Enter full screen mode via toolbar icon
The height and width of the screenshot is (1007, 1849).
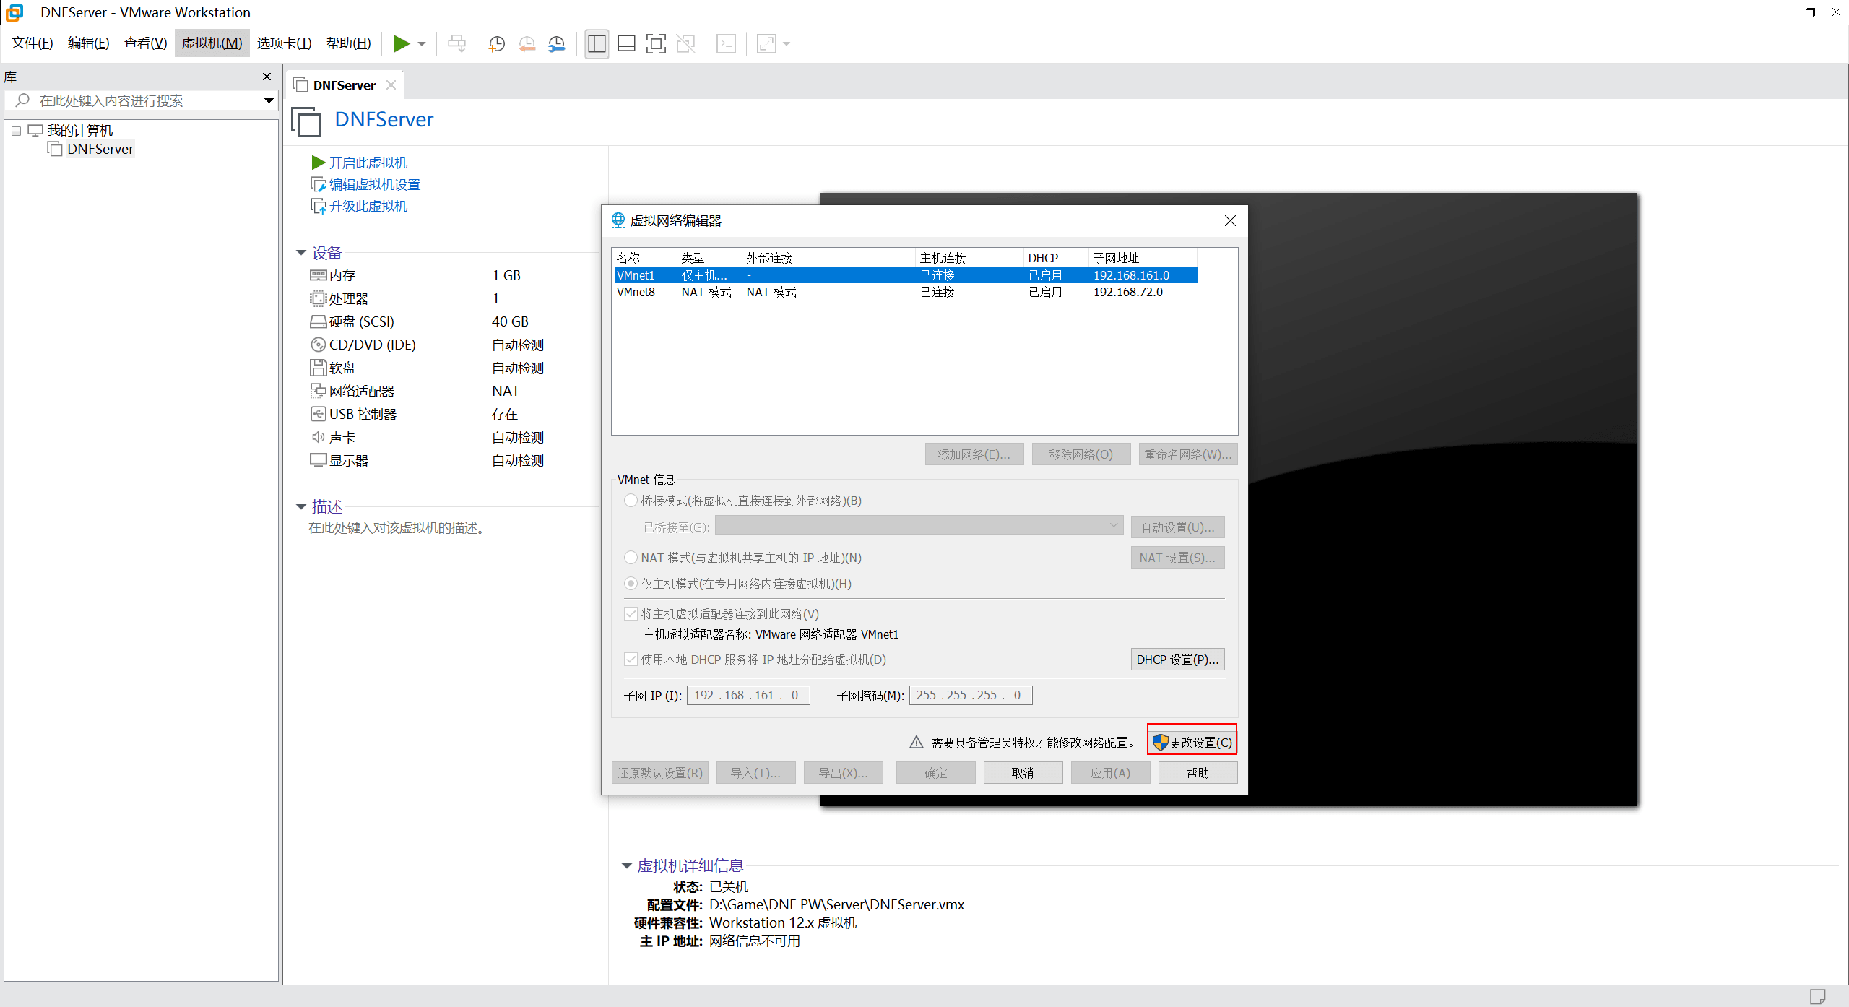tap(656, 44)
